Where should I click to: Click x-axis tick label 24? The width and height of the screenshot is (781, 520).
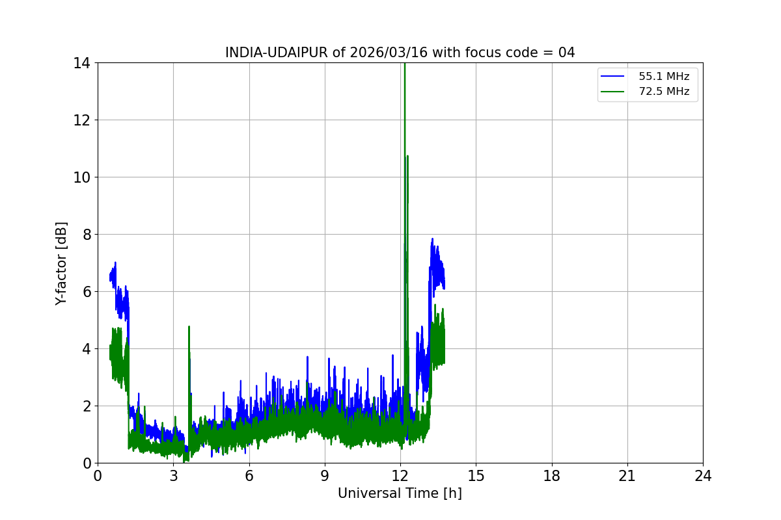point(703,476)
